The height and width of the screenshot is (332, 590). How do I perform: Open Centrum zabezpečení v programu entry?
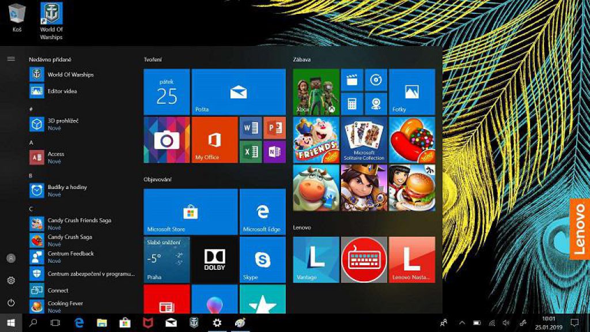tap(82, 274)
